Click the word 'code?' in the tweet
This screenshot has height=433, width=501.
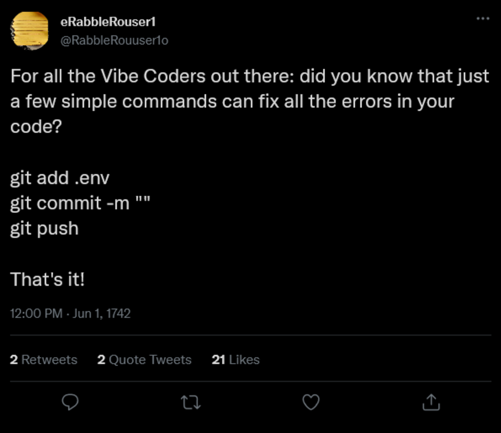coord(36,127)
